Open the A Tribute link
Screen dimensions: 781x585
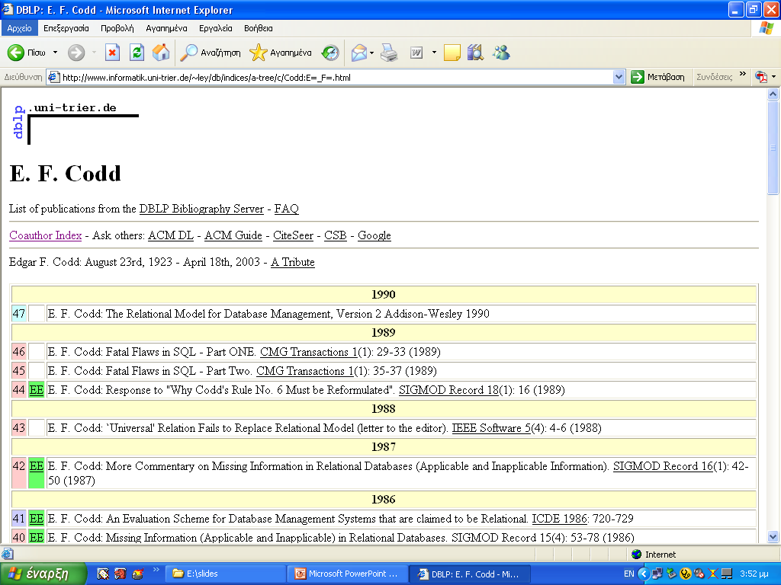pyautogui.click(x=293, y=262)
